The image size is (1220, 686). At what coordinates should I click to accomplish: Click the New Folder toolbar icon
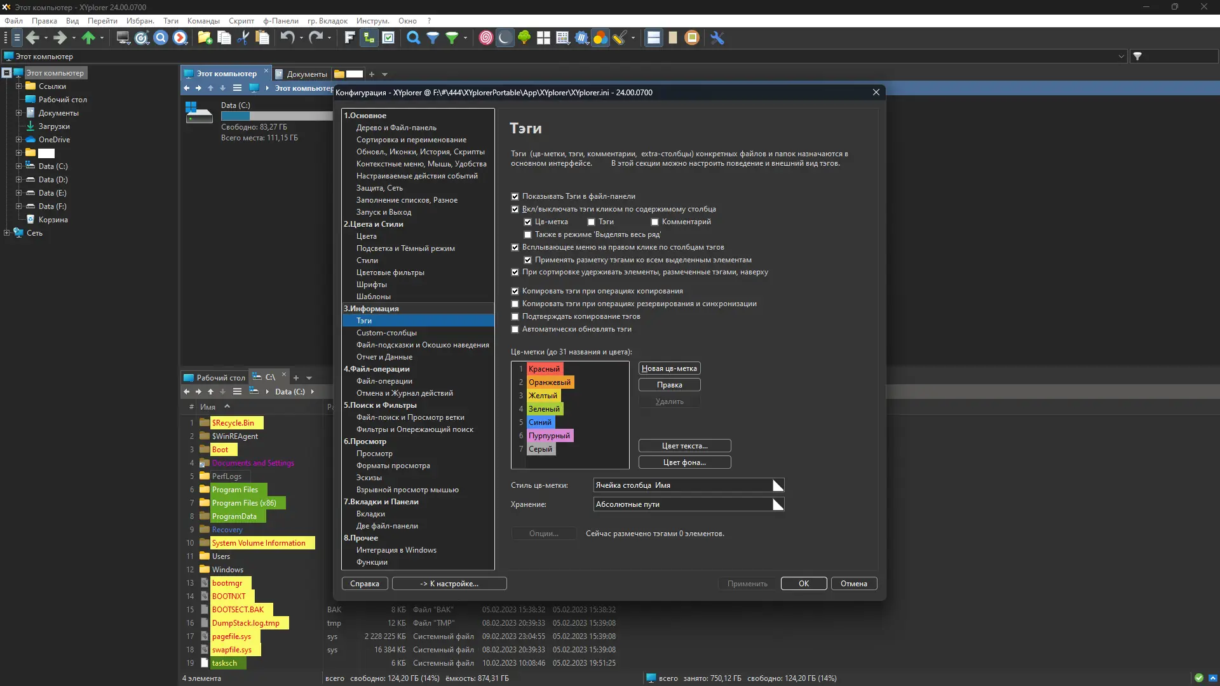pyautogui.click(x=205, y=38)
